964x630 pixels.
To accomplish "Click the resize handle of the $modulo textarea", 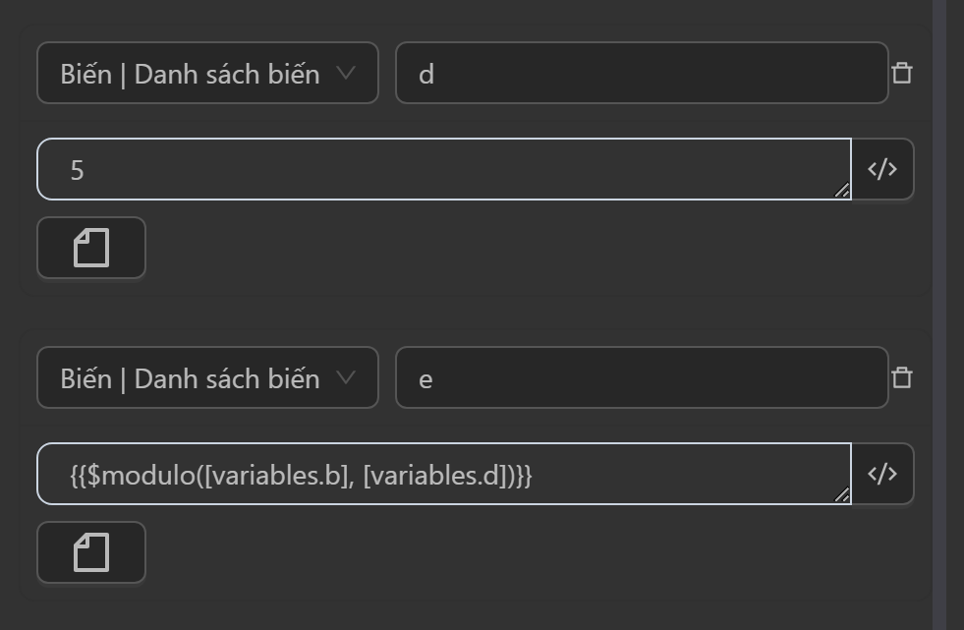I will 842,495.
